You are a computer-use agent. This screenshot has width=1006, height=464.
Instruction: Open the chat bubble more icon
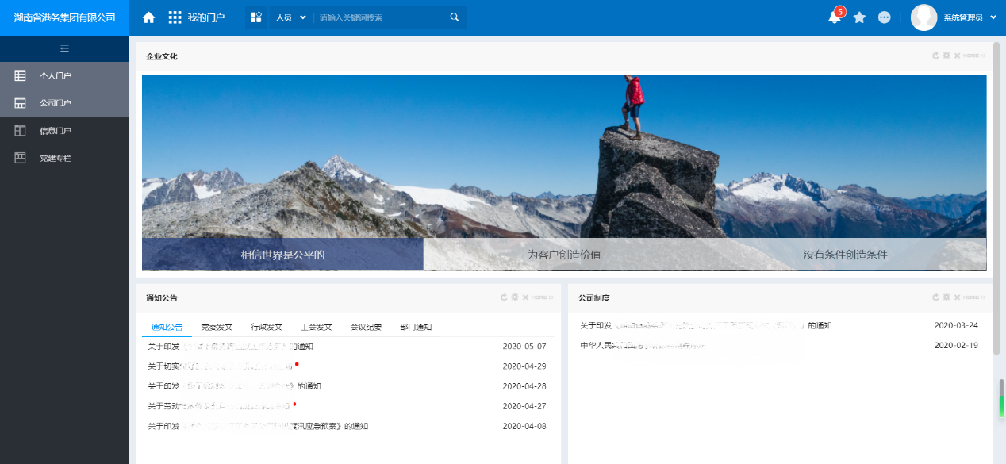tap(885, 17)
